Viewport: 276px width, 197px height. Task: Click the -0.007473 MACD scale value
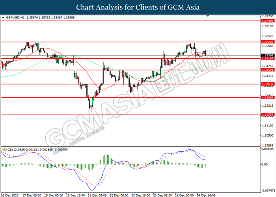pos(268,191)
